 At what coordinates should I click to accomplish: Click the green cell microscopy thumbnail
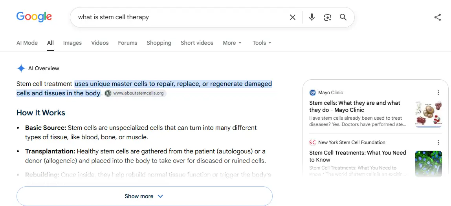pyautogui.click(x=429, y=164)
